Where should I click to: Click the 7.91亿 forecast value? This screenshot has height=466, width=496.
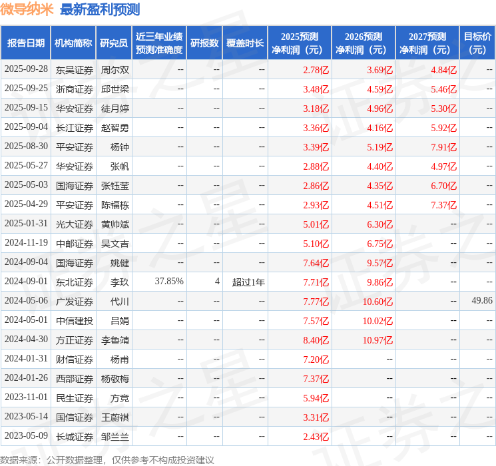[444, 147]
